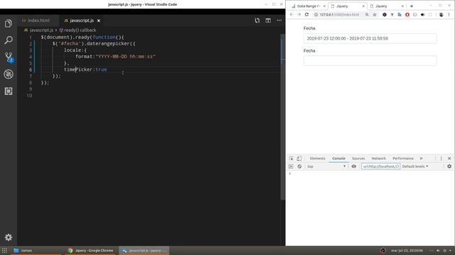This screenshot has width=455, height=255.
Task: Show the console sidebar
Action: click(291, 166)
